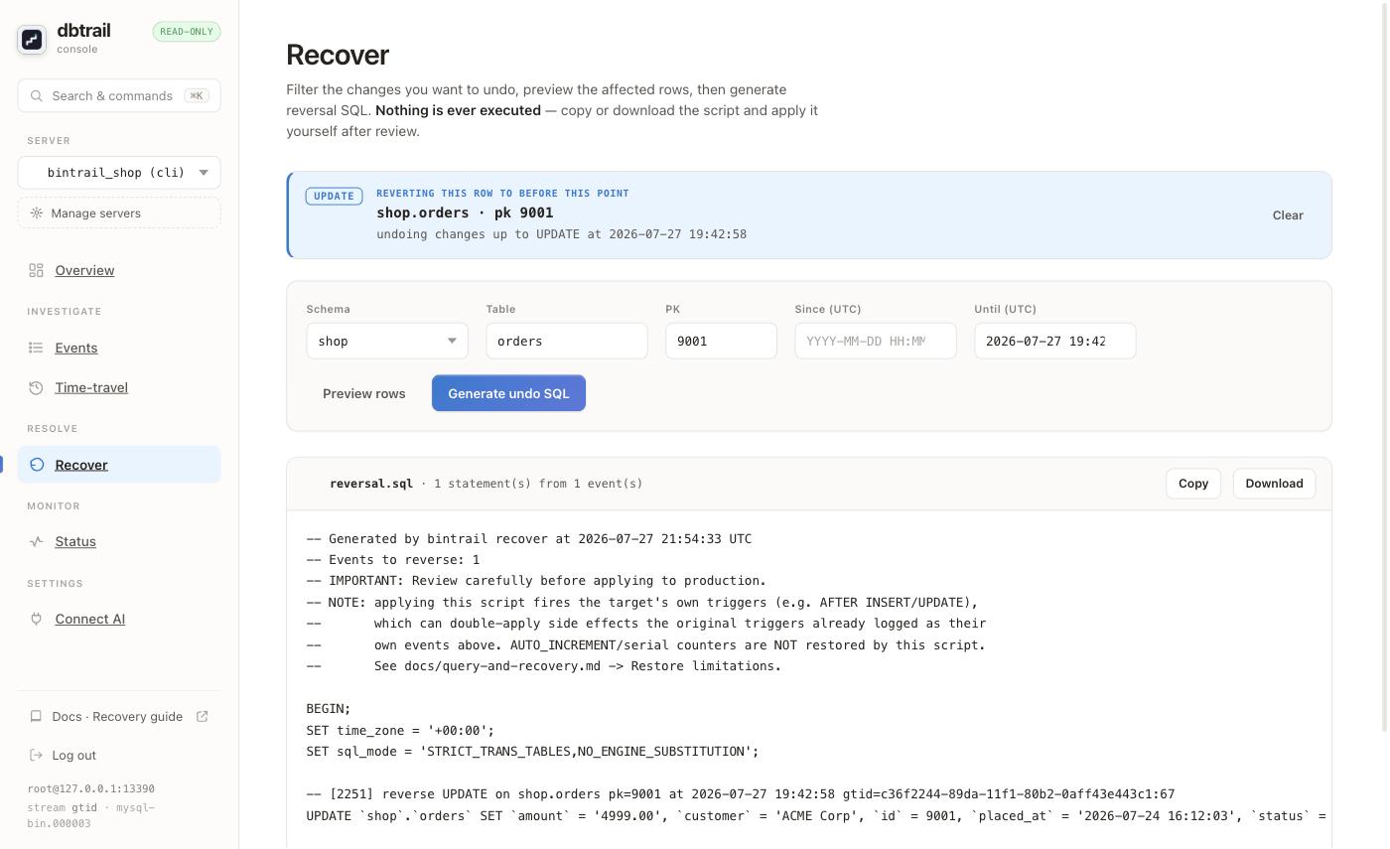Click the PK input containing 9001
The width and height of the screenshot is (1390, 849).
(721, 341)
